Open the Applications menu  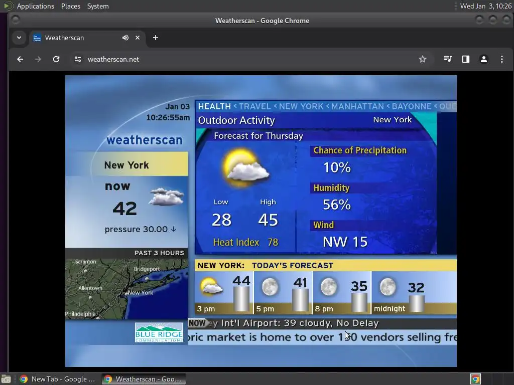click(36, 6)
